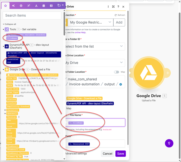Expand the Google Drive dialog fullscreen

pos(113,7)
